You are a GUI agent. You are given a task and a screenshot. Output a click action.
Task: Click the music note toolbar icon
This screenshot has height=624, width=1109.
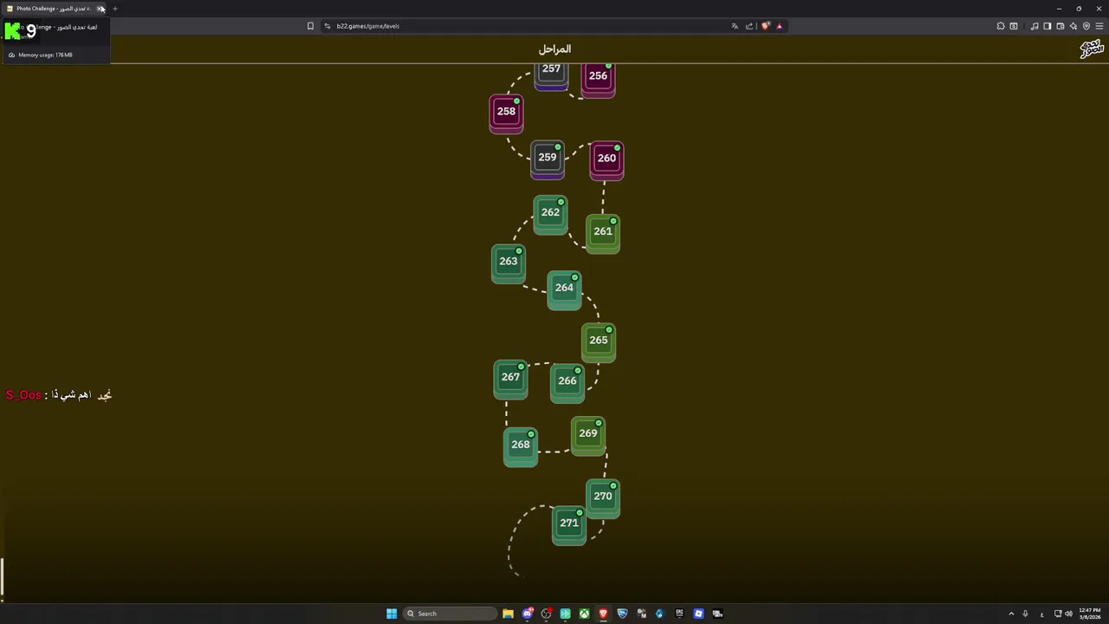(1034, 26)
